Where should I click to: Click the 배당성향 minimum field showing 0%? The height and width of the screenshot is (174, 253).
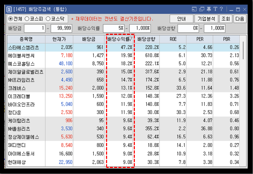188,28
